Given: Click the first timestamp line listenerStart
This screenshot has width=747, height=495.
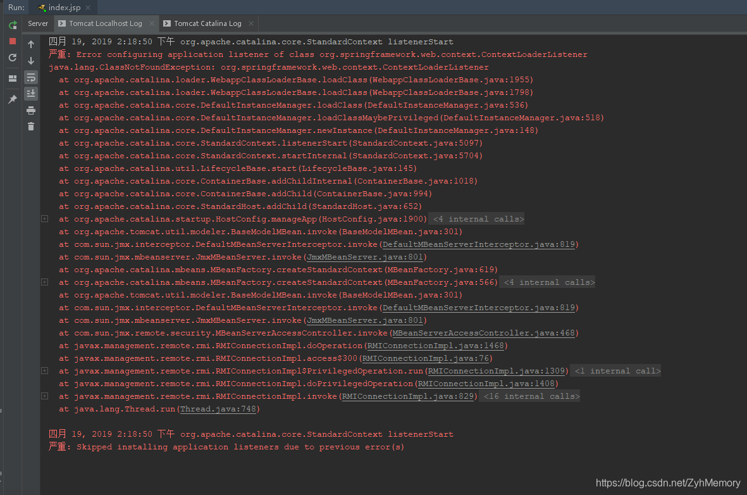Looking at the screenshot, I should 251,42.
